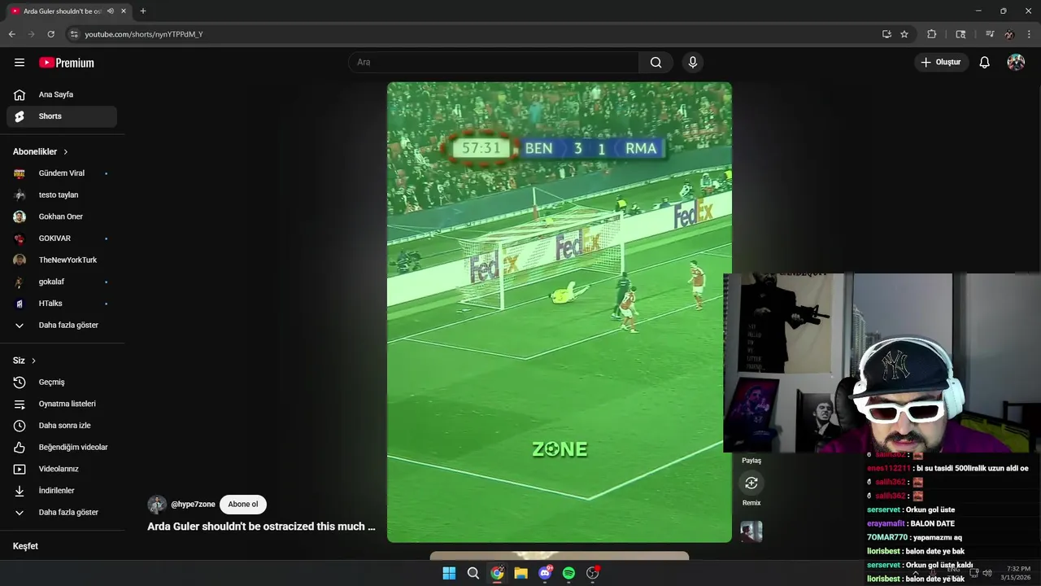Expand Daha fazla göster under subscriptions
Viewport: 1041px width, 586px height.
click(62, 326)
